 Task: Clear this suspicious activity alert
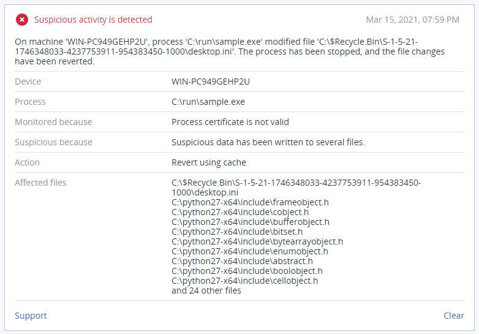click(454, 316)
